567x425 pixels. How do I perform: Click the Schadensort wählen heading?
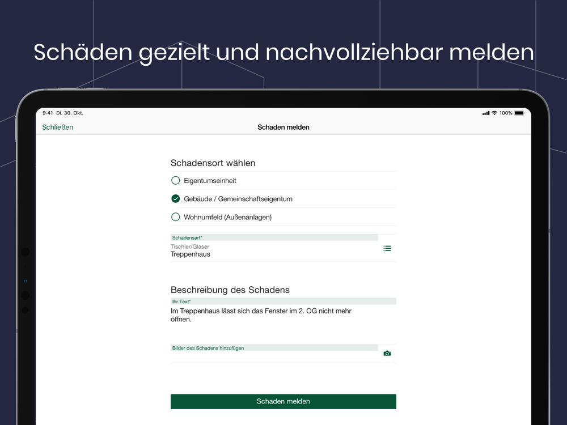pos(213,163)
